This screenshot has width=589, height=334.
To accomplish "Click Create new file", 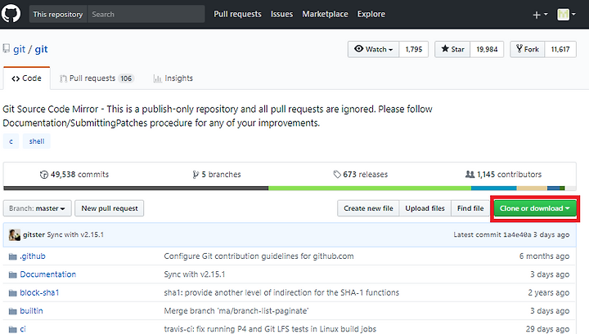I will tap(368, 208).
